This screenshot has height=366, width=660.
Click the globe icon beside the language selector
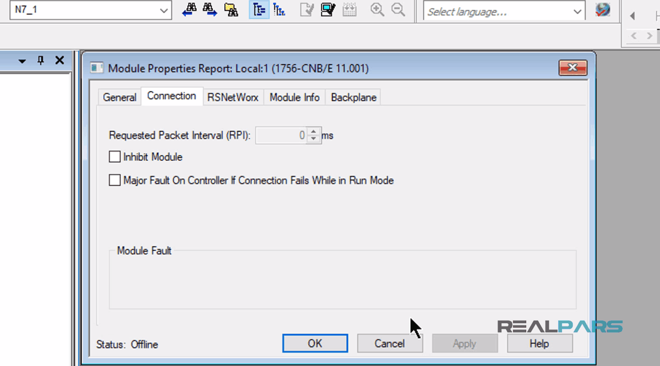pyautogui.click(x=603, y=10)
